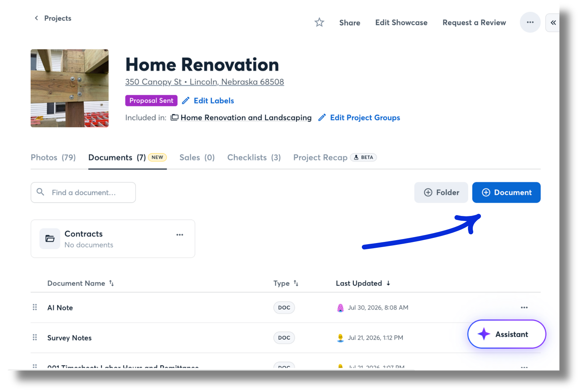Click Edit Showcase
The height and width of the screenshot is (392, 586).
click(x=401, y=23)
